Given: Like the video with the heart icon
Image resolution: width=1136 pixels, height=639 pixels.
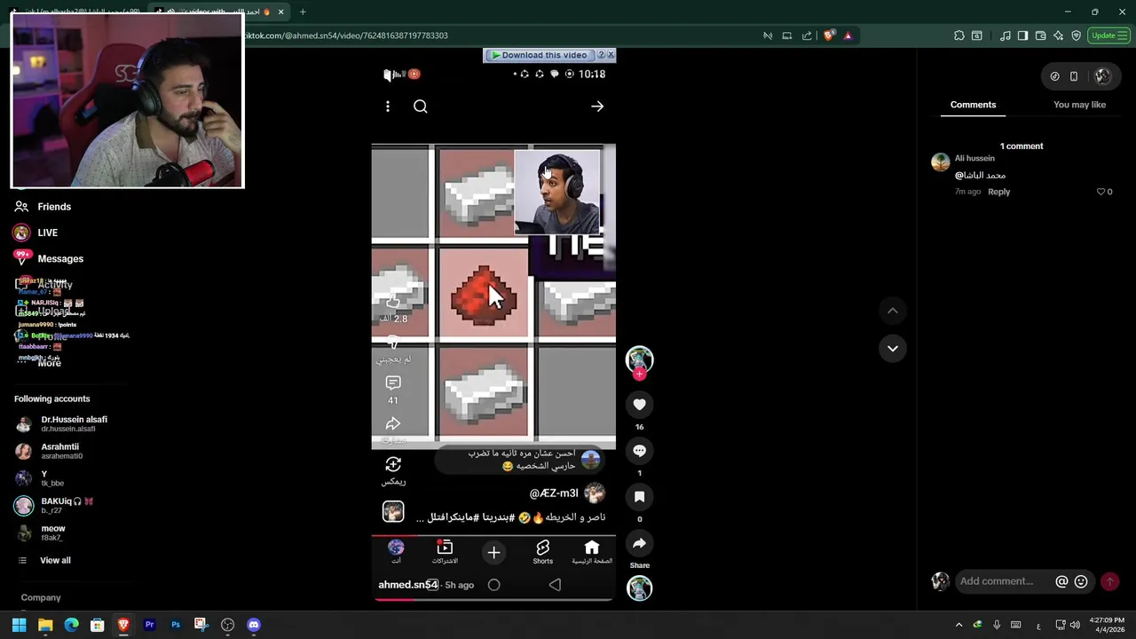Looking at the screenshot, I should [639, 405].
